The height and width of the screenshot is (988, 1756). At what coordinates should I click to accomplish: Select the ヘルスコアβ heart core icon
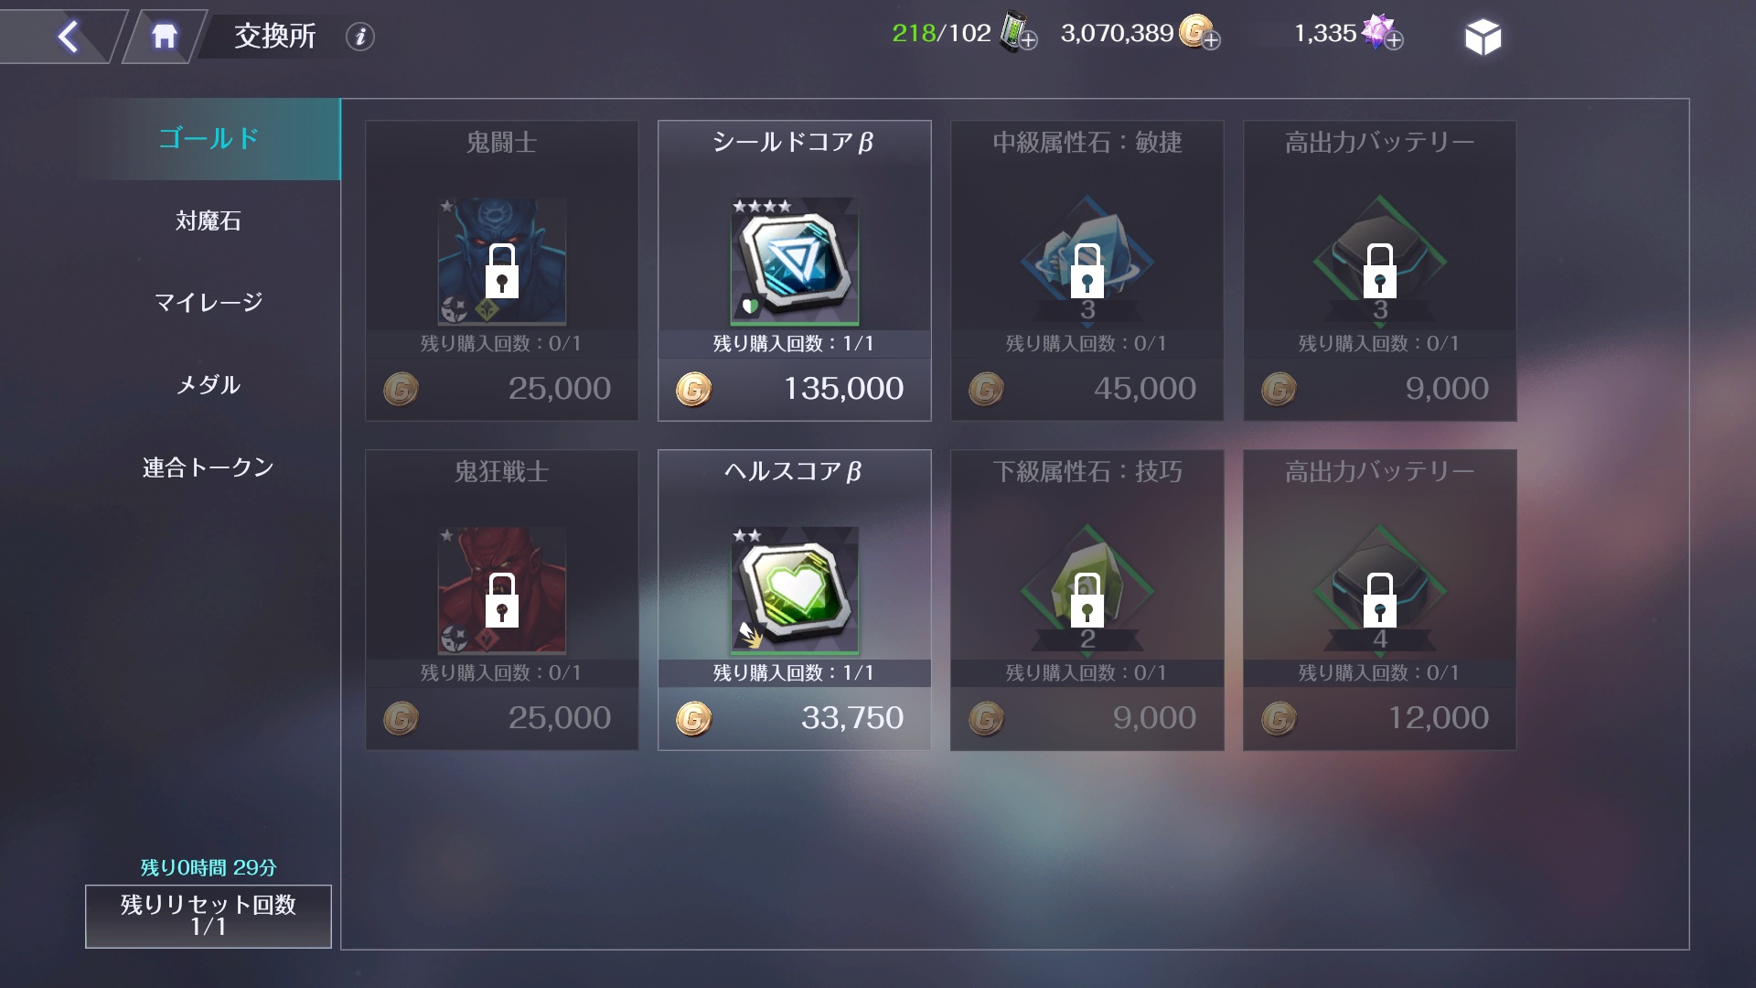[x=794, y=591]
